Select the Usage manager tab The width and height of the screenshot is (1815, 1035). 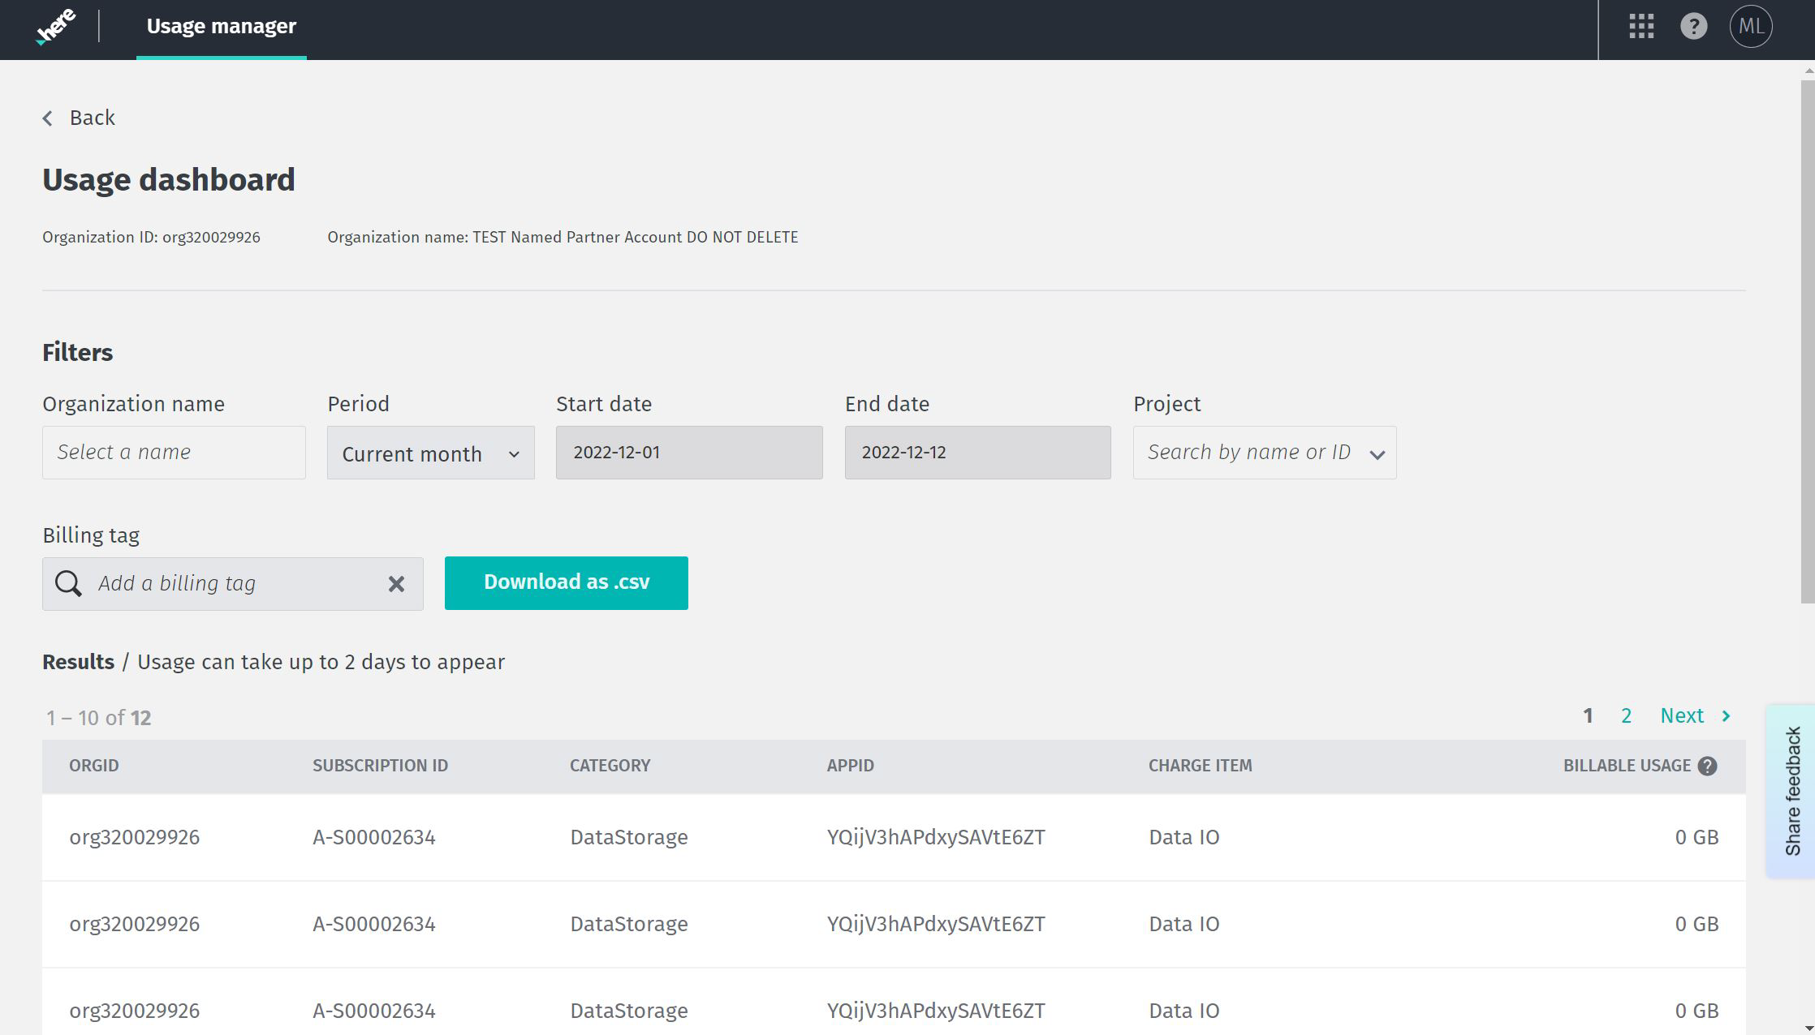[x=221, y=27]
